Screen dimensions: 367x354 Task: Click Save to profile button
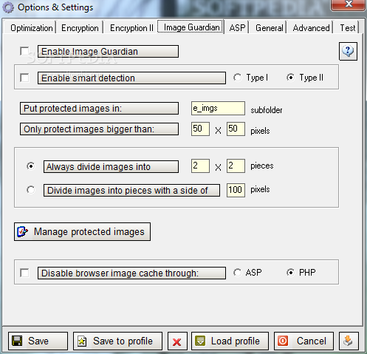point(117,341)
